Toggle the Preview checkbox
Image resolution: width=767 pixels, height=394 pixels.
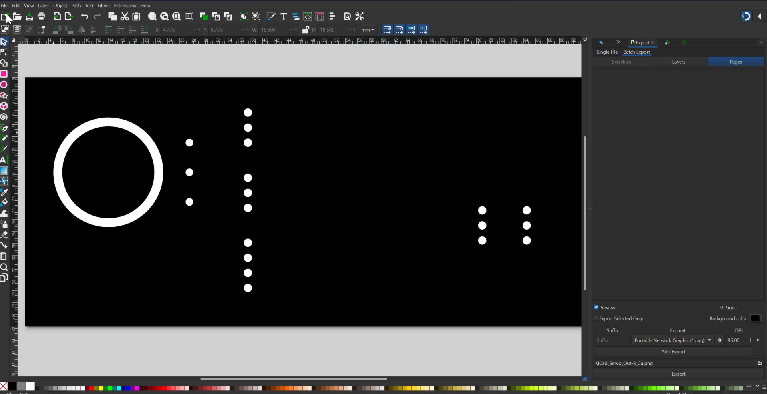(x=596, y=307)
